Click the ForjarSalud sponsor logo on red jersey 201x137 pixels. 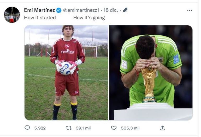pos(68,51)
